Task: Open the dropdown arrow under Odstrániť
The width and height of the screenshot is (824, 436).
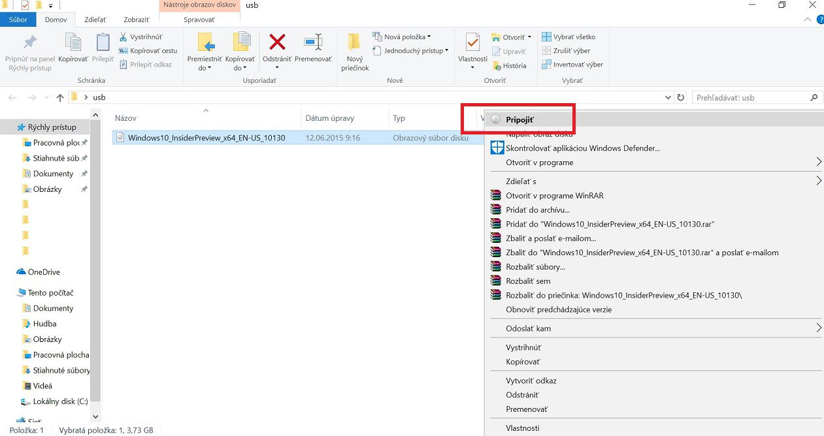Action: [x=278, y=68]
